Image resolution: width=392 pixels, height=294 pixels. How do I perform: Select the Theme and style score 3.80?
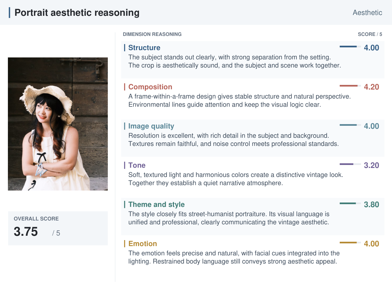[x=371, y=204]
